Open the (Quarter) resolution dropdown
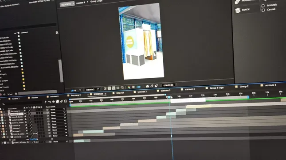The width and height of the screenshot is (286, 160). (93, 89)
